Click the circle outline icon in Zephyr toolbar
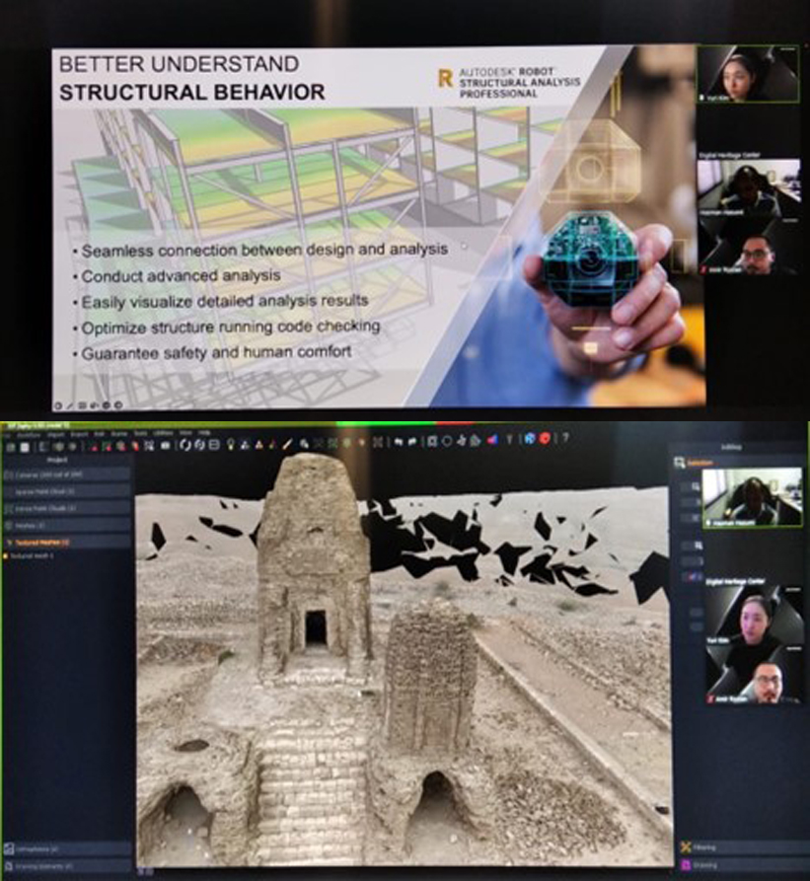The image size is (810, 881). coord(447,440)
